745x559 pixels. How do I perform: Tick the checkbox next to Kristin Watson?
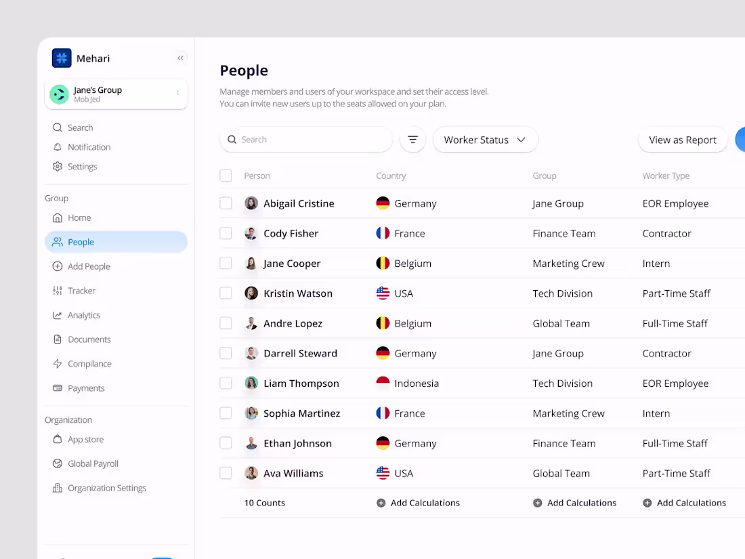(x=226, y=293)
